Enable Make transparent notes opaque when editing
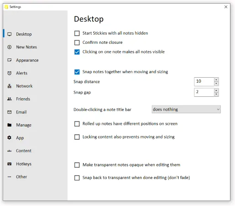Image resolution: width=235 pixels, height=206 pixels. coord(77,165)
